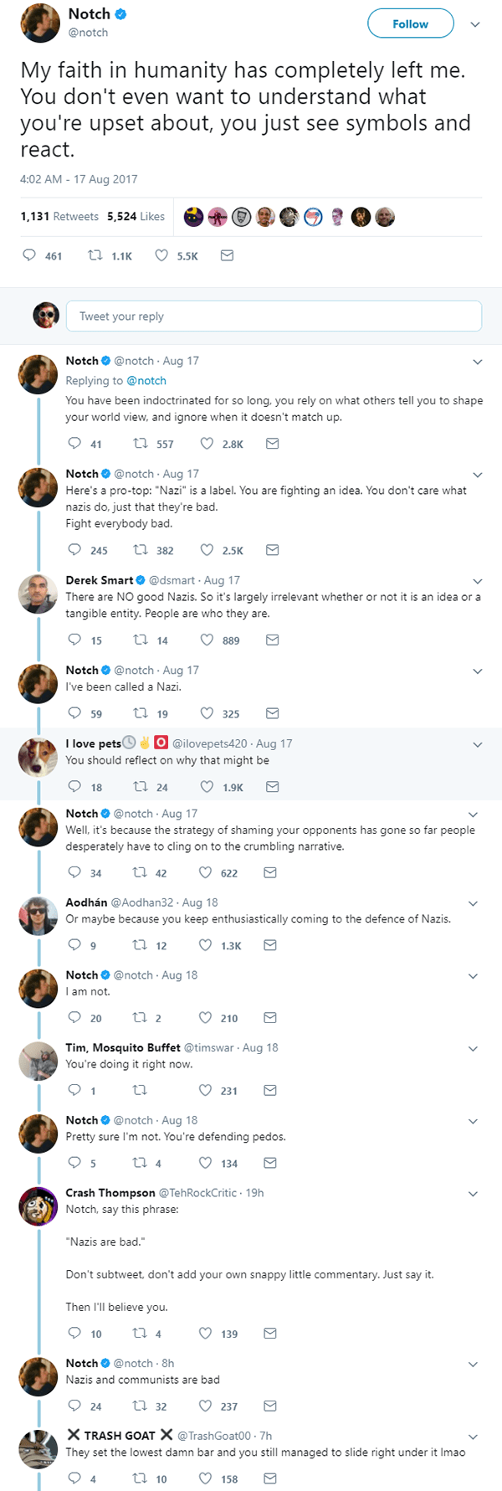The width and height of the screenshot is (502, 1491).
Task: Reply to Crash Thompson's tweet
Action: coord(74,1333)
